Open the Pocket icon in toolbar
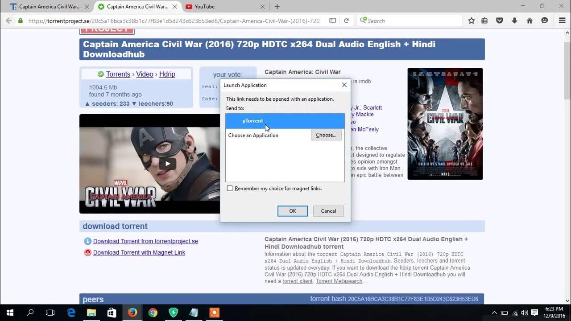Screen dimensions: 571x321 pos(500,21)
